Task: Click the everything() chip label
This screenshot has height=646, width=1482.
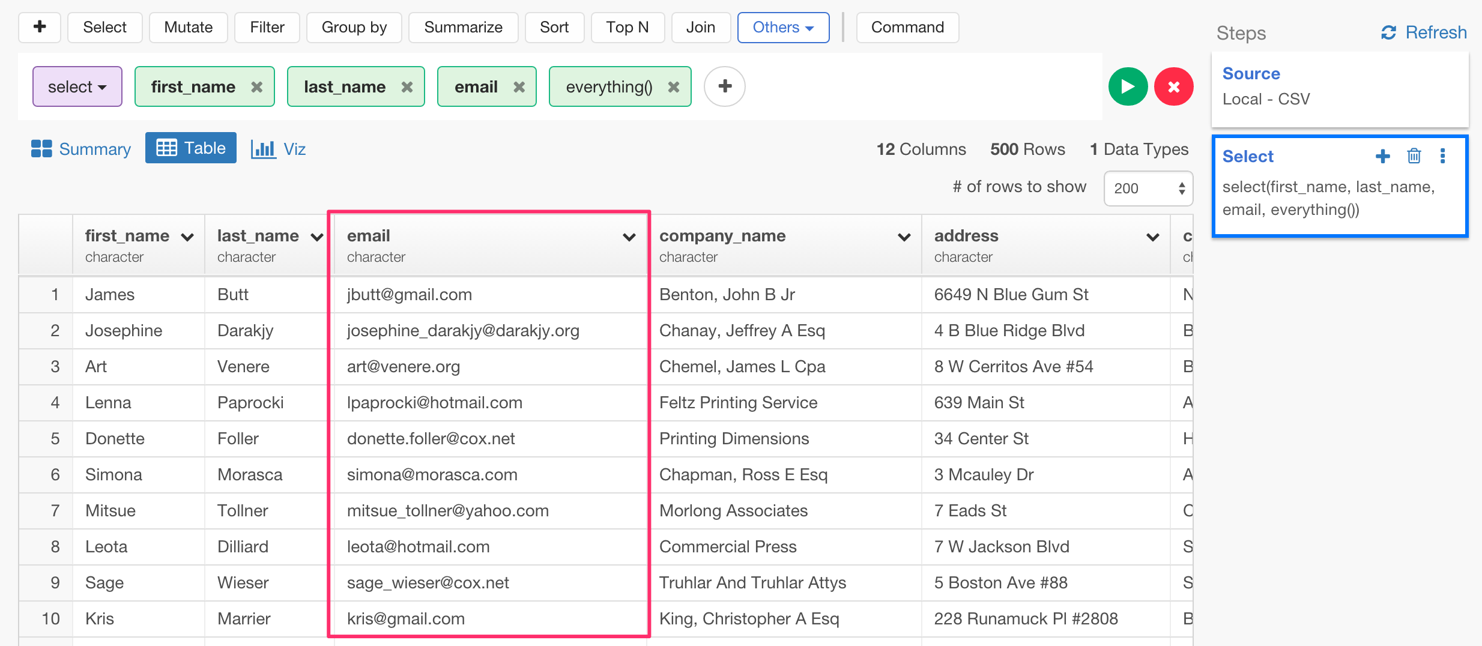Action: coord(609,86)
